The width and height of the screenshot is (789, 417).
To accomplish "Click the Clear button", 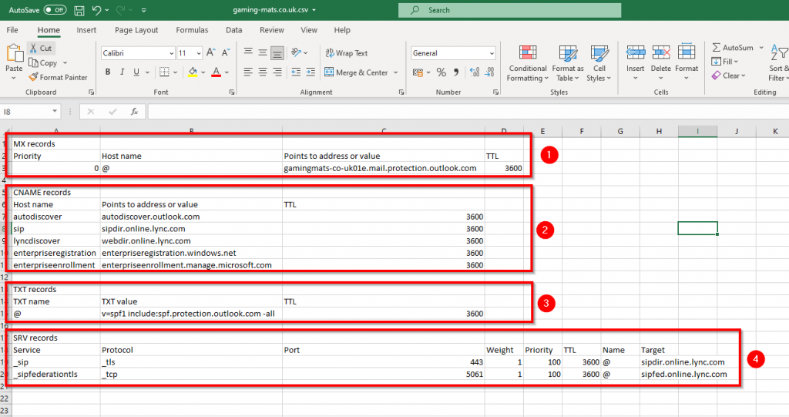I will click(x=729, y=76).
